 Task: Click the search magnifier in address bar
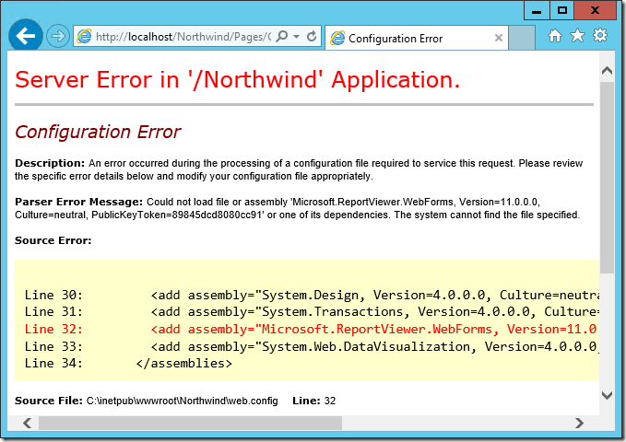pyautogui.click(x=282, y=36)
